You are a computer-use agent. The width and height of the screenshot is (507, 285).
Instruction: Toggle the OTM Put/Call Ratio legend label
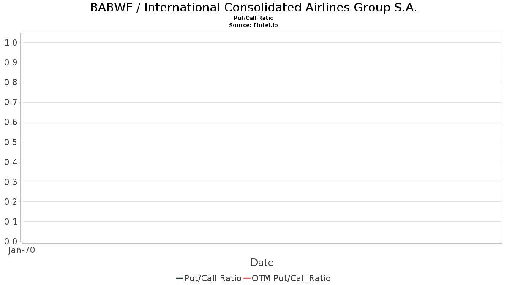pyautogui.click(x=292, y=278)
